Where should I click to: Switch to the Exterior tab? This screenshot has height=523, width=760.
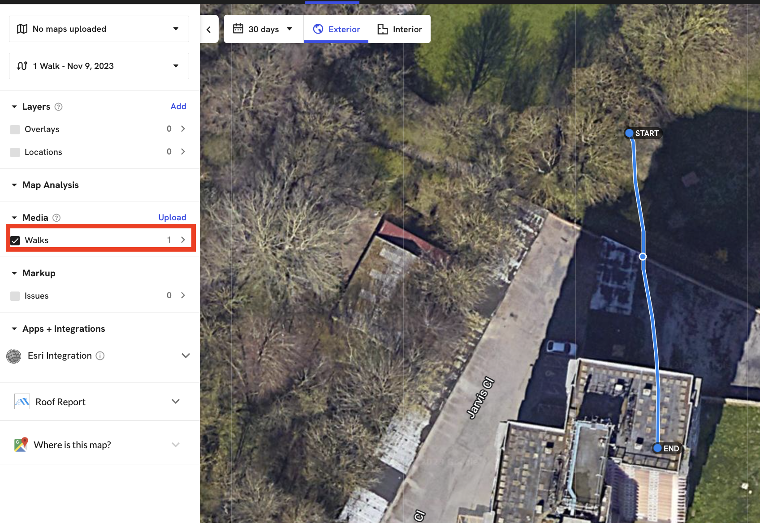coord(336,29)
